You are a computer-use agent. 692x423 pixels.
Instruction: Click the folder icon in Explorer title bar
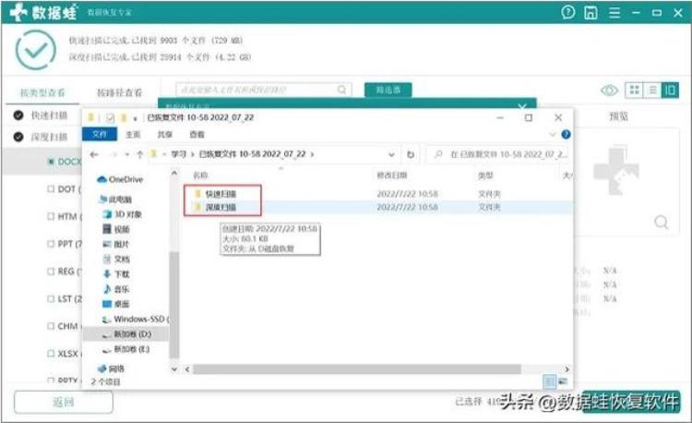[x=91, y=117]
